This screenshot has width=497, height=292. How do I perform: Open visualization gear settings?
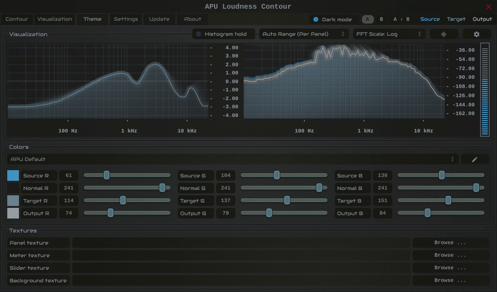[x=477, y=34]
